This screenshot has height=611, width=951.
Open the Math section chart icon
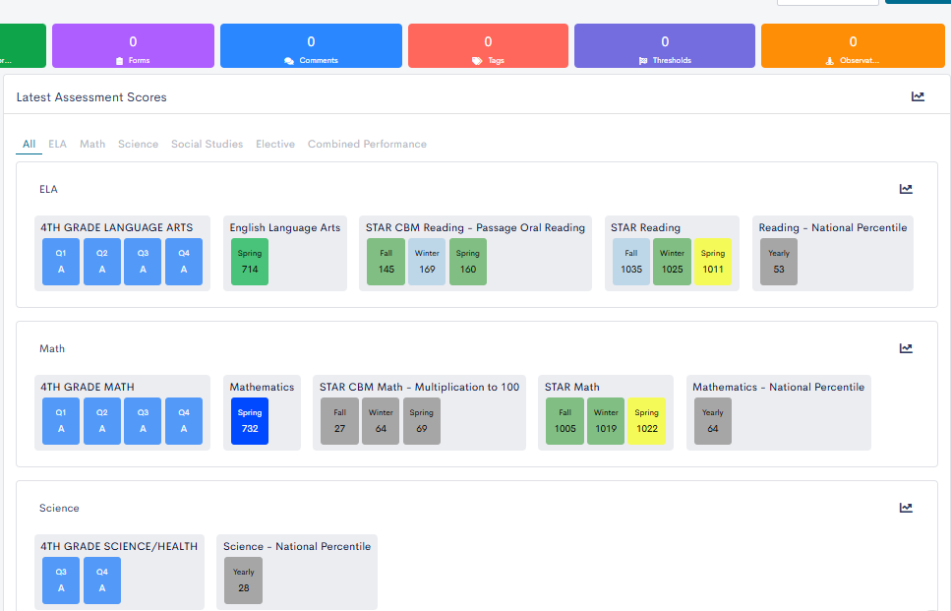[906, 348]
